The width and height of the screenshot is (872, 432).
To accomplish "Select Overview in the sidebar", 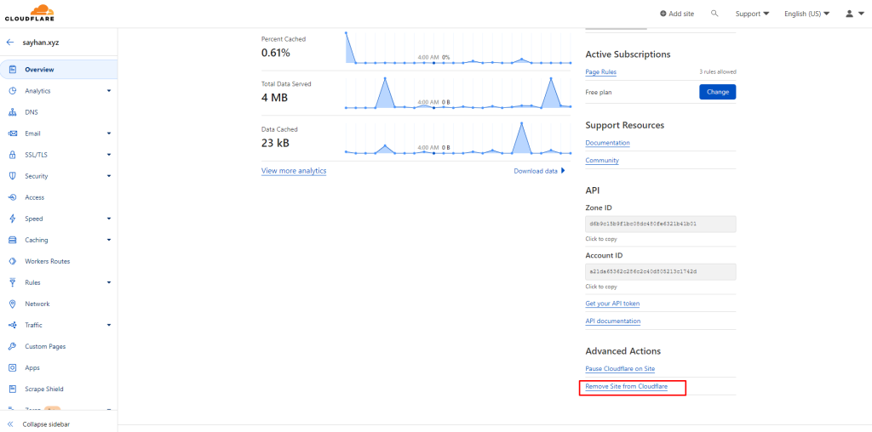I will [x=39, y=70].
